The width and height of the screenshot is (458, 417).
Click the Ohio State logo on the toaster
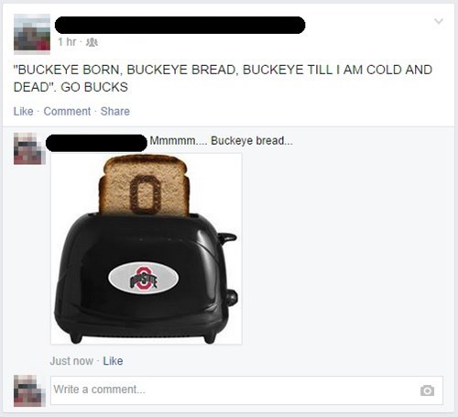pos(144,279)
